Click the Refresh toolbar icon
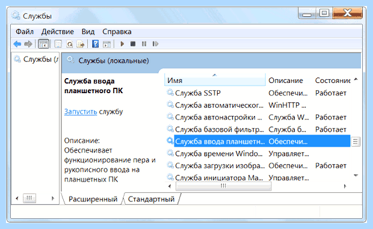This screenshot has width=373, height=229. click(x=69, y=44)
